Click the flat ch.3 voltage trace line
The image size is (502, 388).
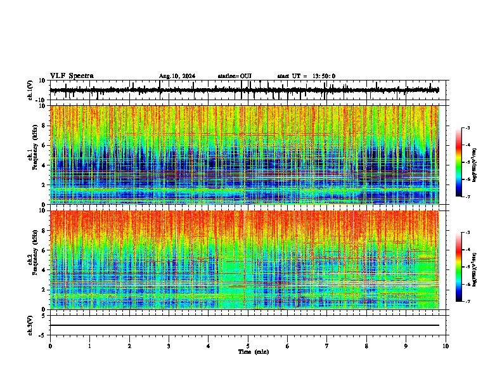pos(244,325)
